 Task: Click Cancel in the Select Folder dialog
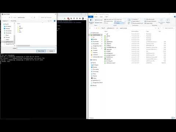51,51
